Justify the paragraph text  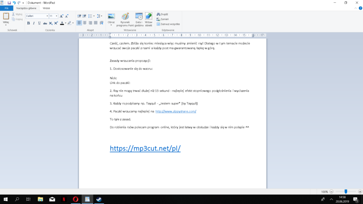[x=96, y=23]
